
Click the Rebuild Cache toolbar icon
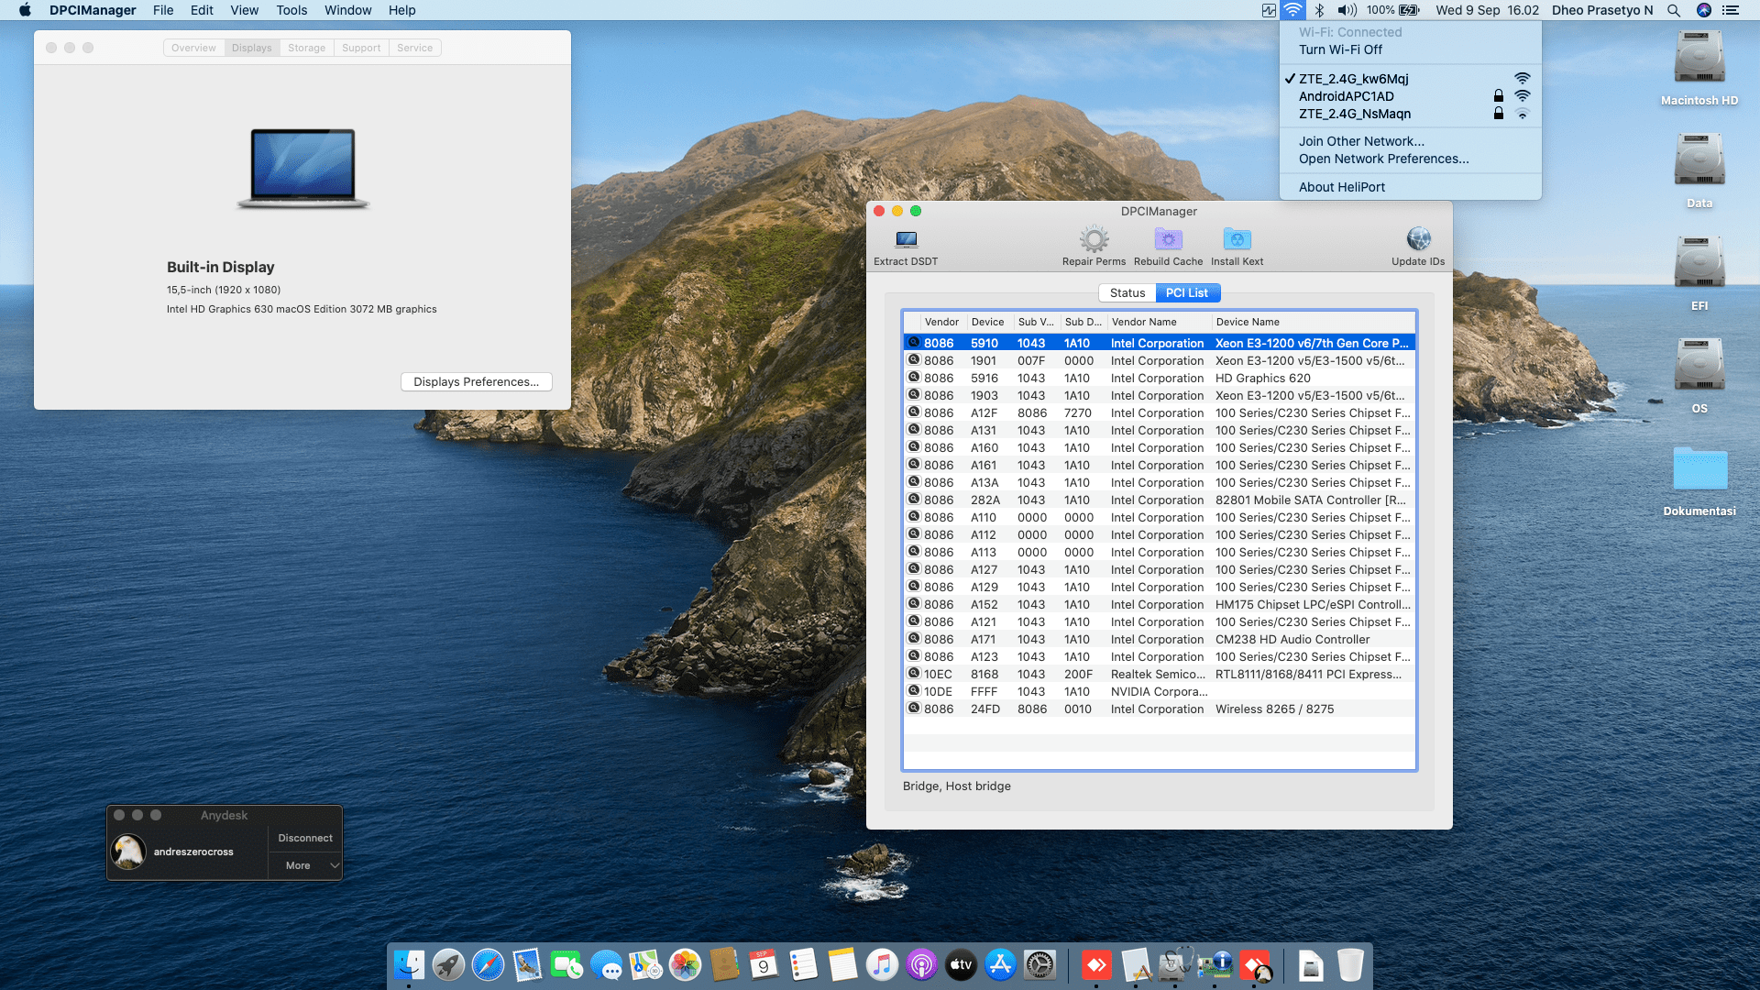click(1168, 239)
